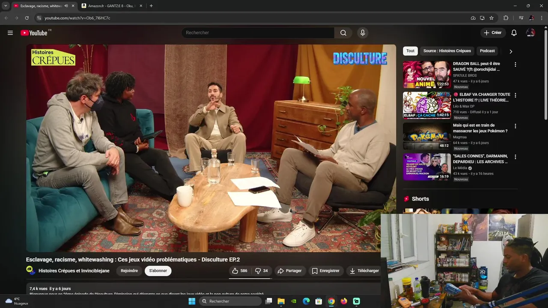
Task: Open the Créer dropdown
Action: click(x=493, y=33)
